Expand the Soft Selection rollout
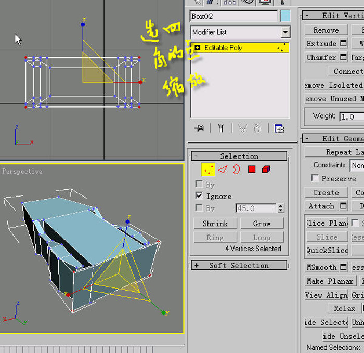The height and width of the screenshot is (353, 364). (239, 265)
